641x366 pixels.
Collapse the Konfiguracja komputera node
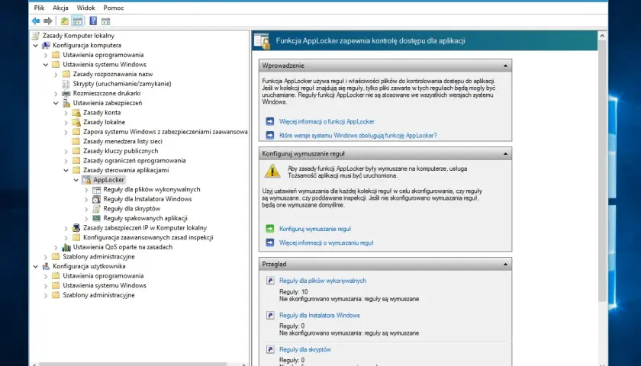pyautogui.click(x=36, y=45)
